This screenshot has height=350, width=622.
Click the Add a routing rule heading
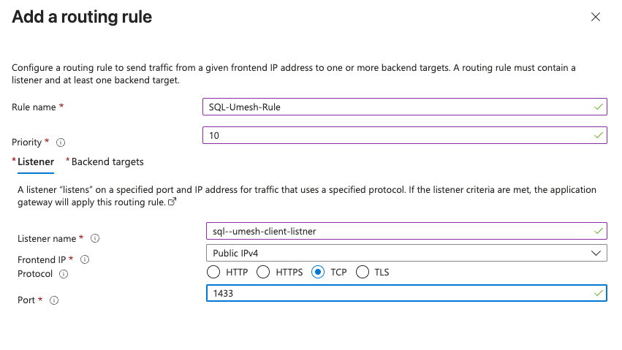(82, 17)
